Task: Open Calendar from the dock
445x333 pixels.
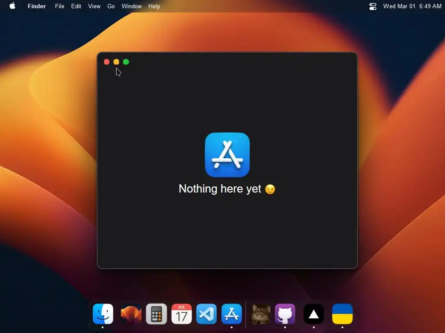Action: 181,314
